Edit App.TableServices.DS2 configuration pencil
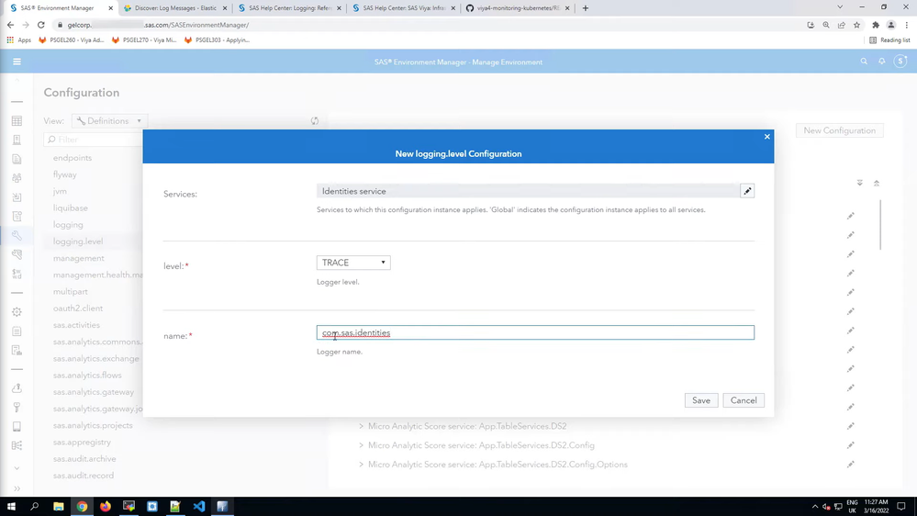The image size is (917, 516). 851,426
